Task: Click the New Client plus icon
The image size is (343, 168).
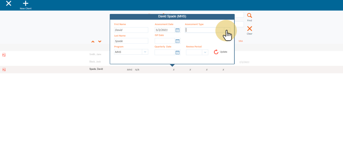Action: [25, 4]
